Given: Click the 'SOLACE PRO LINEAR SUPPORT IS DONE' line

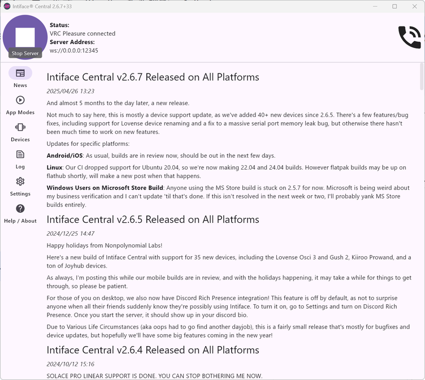Looking at the screenshot, I should click(154, 376).
